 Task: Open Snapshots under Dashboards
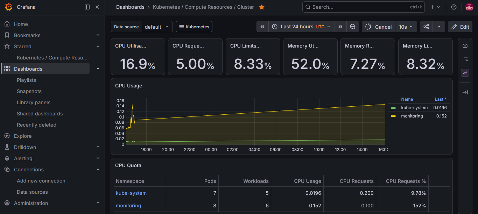click(29, 91)
